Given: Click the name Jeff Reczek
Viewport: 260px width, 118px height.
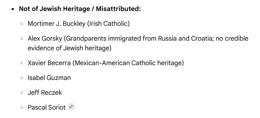Looking at the screenshot, I should (45, 93).
